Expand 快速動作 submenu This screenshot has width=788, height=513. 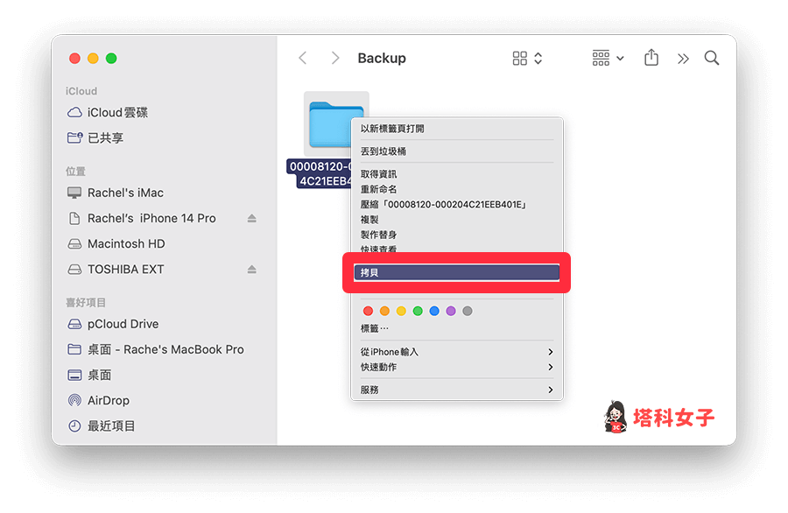457,367
